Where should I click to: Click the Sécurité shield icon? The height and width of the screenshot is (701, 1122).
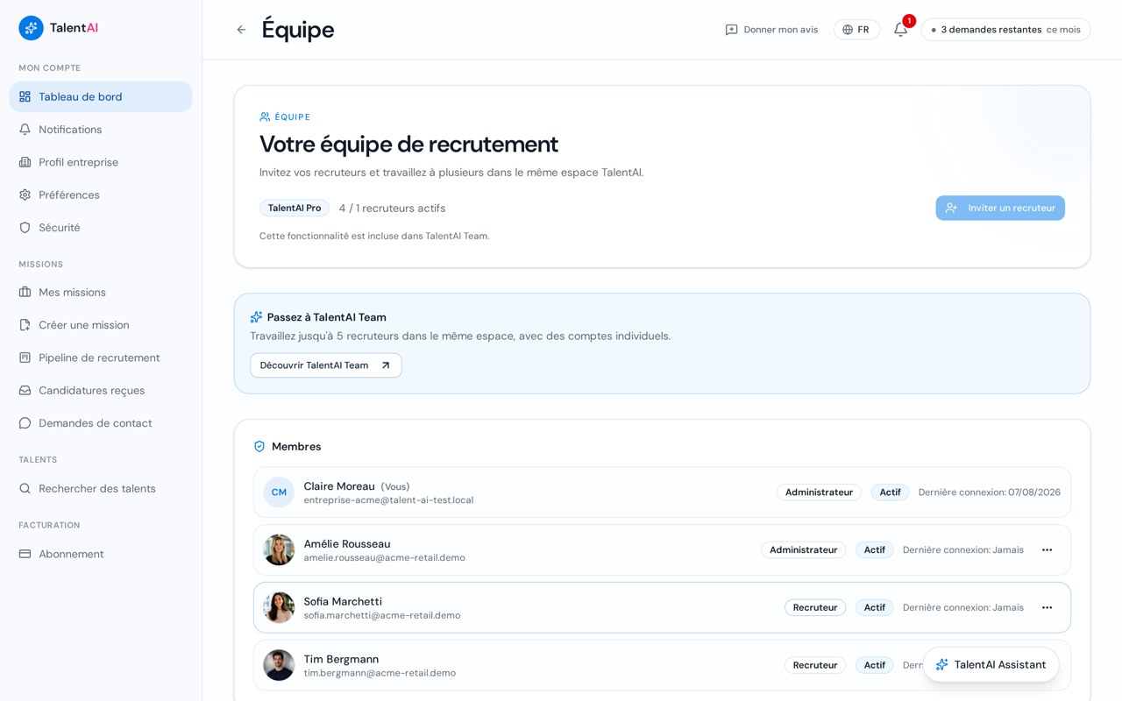[25, 228]
